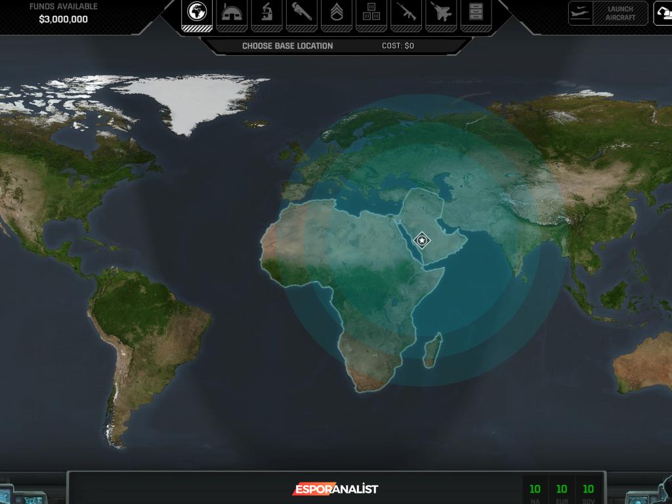
Task: Click the NA region funding counter
Action: 535,490
